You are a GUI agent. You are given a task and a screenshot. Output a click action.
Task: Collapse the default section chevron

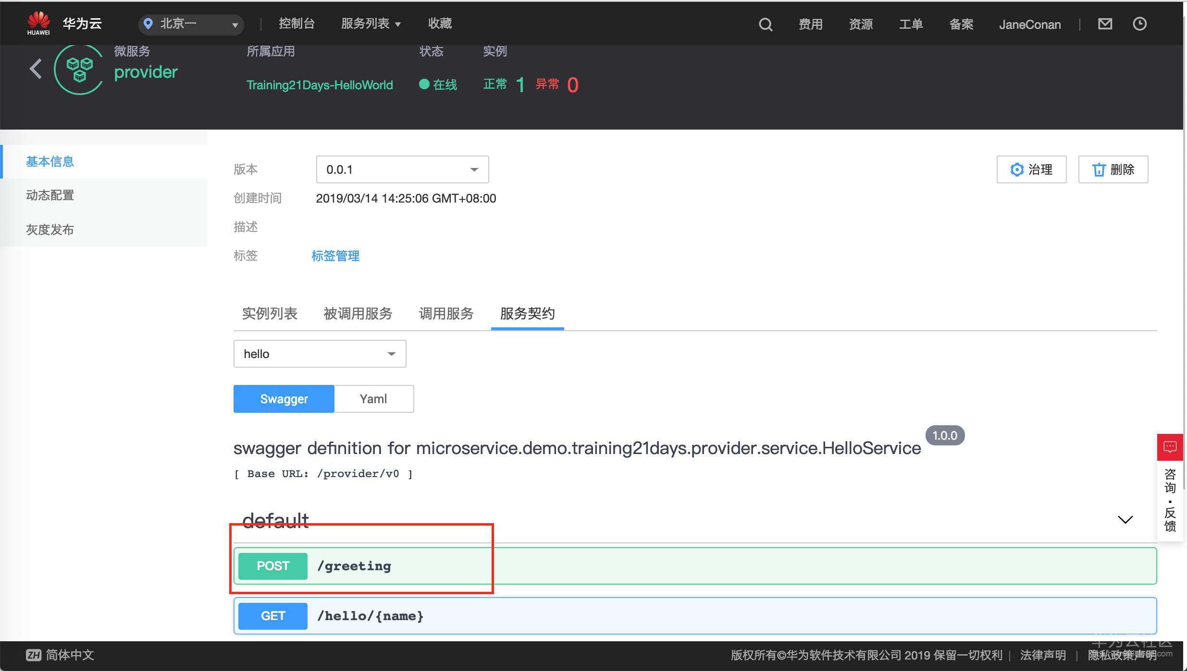click(x=1125, y=520)
